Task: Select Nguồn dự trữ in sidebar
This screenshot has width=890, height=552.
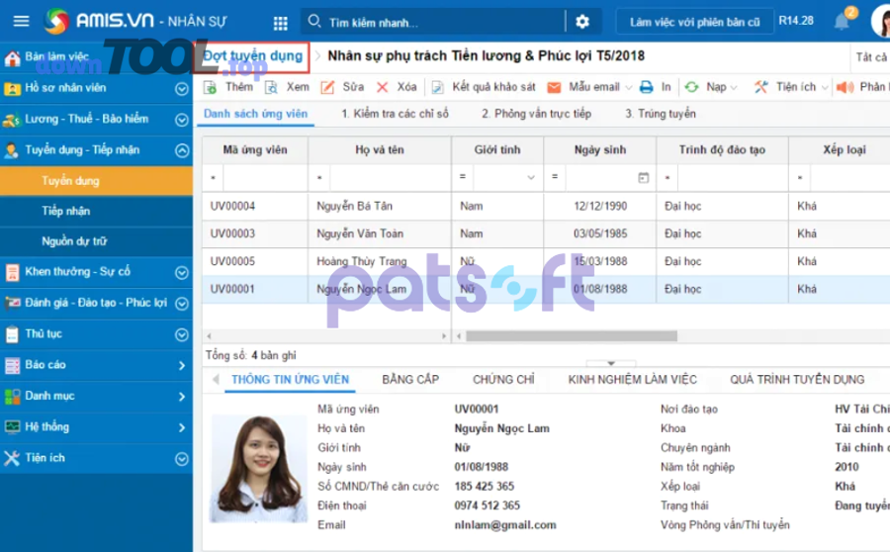Action: [96, 241]
